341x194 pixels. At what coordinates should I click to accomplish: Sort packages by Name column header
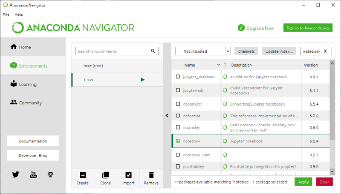pyautogui.click(x=190, y=65)
